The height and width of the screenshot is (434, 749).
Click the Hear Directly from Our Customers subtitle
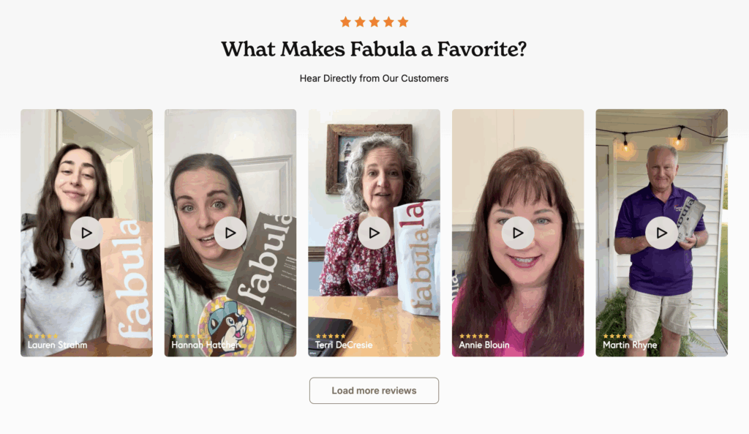374,78
